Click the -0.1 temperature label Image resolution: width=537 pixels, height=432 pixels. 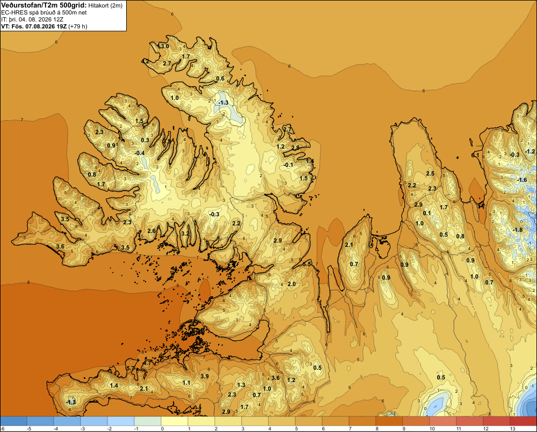pyautogui.click(x=288, y=165)
